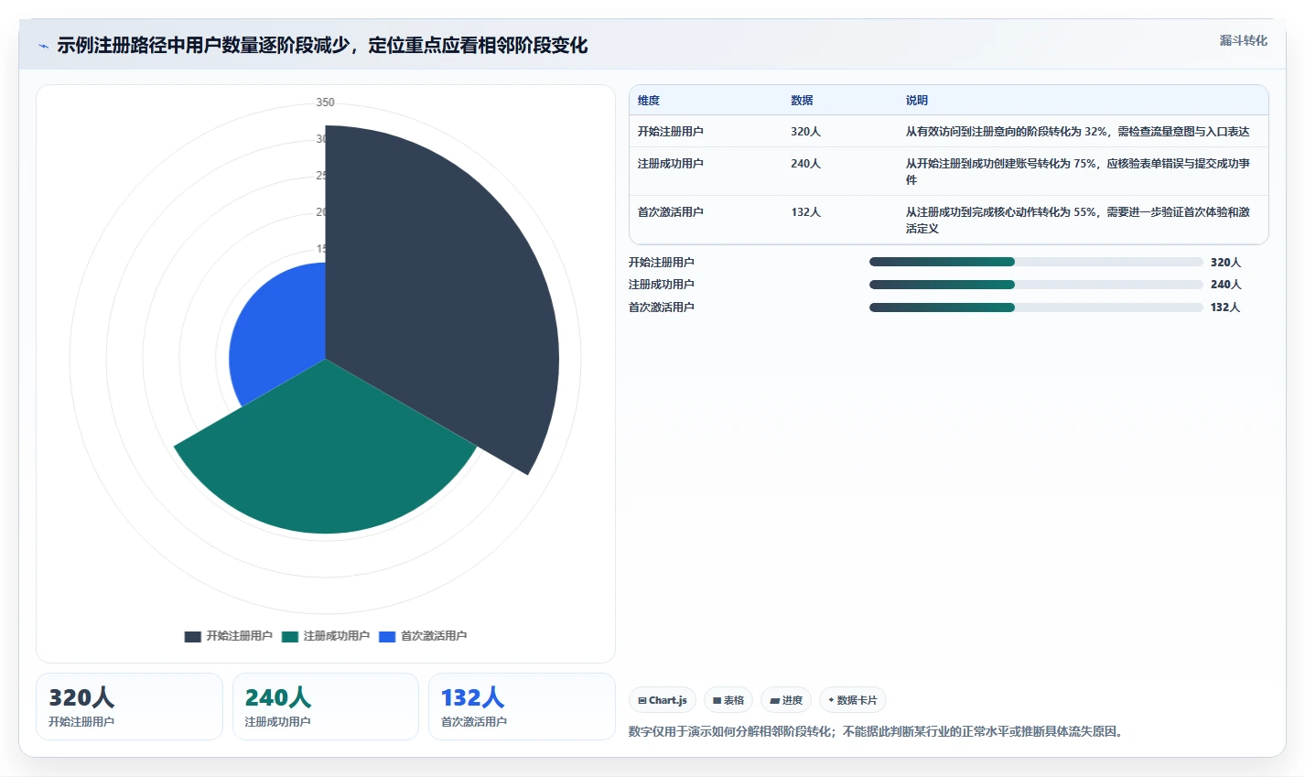1305x777 pixels.
Task: Click the 数据卡片 chip
Action: point(853,700)
